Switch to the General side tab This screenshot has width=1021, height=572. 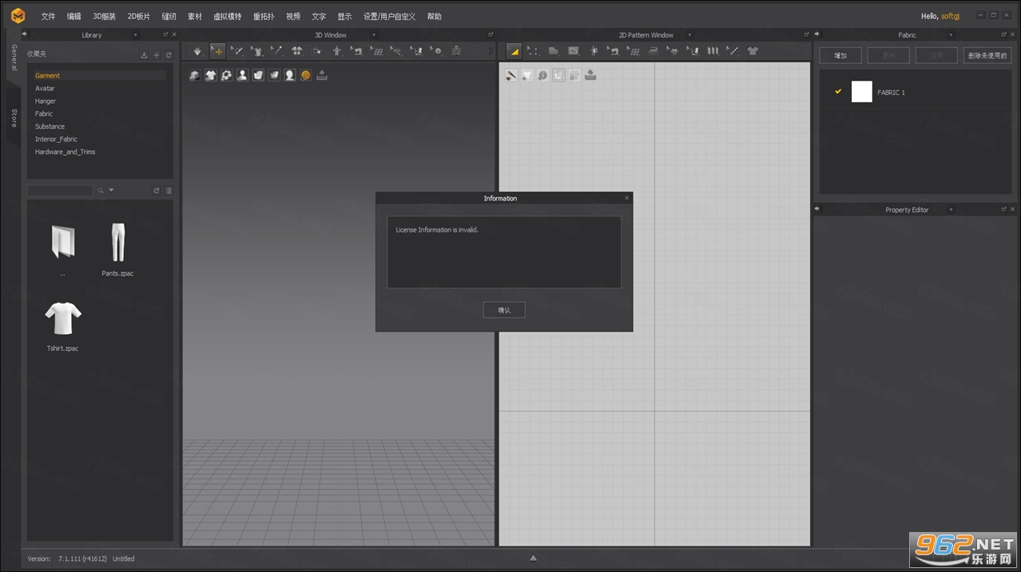14,58
